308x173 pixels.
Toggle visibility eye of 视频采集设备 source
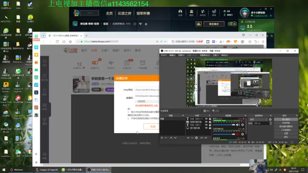(x=206, y=122)
